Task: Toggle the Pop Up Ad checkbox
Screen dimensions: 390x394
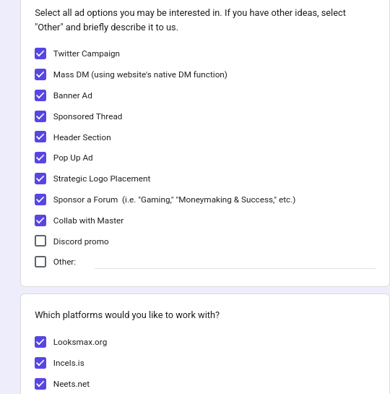Action: coord(40,158)
